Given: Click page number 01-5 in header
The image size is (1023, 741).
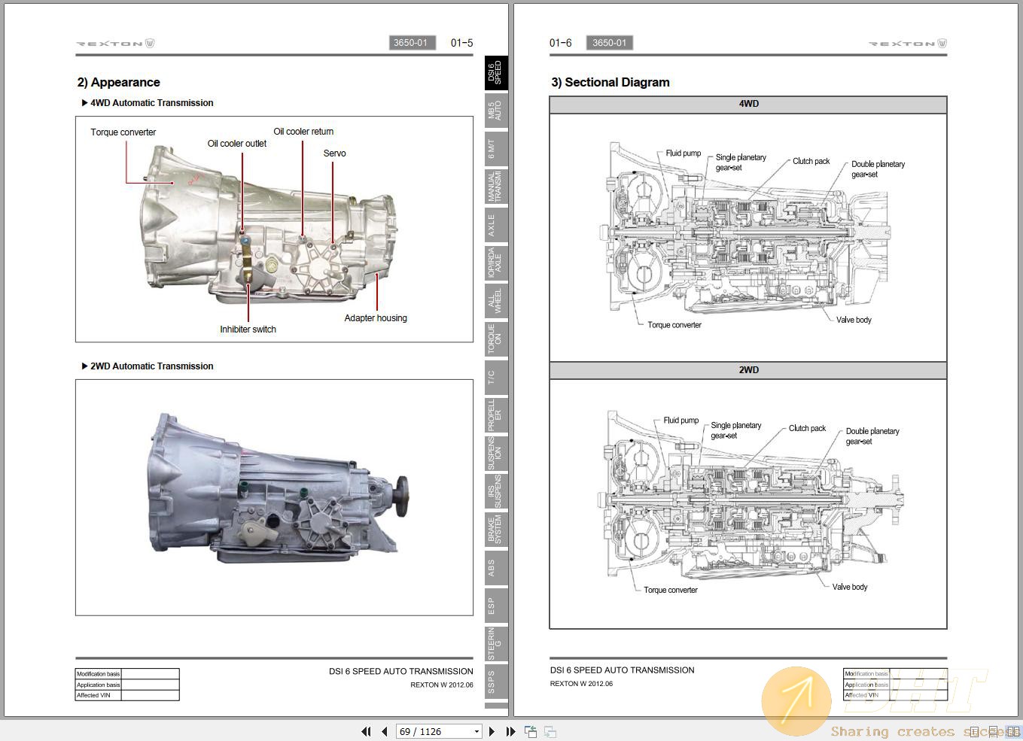Looking at the screenshot, I should (462, 43).
